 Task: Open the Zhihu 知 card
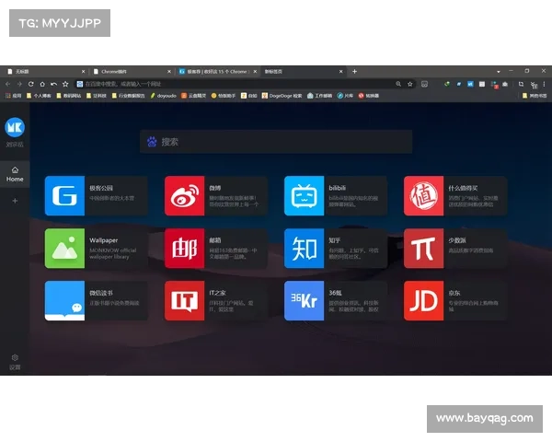point(336,248)
